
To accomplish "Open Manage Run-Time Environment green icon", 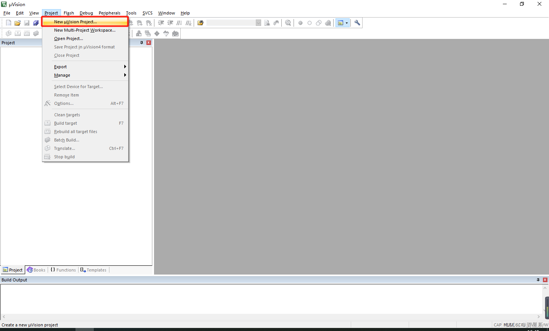I will pyautogui.click(x=157, y=34).
